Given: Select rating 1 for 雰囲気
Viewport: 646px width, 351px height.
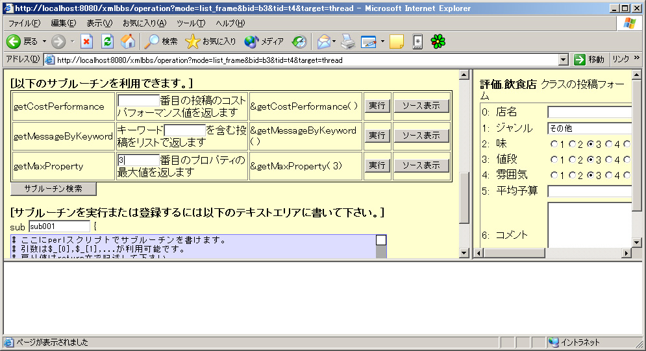Looking at the screenshot, I should (554, 175).
